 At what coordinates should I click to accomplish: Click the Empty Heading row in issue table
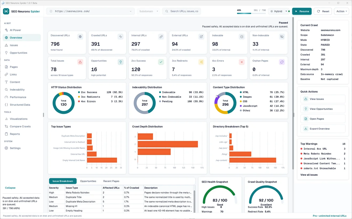[x=121, y=211]
